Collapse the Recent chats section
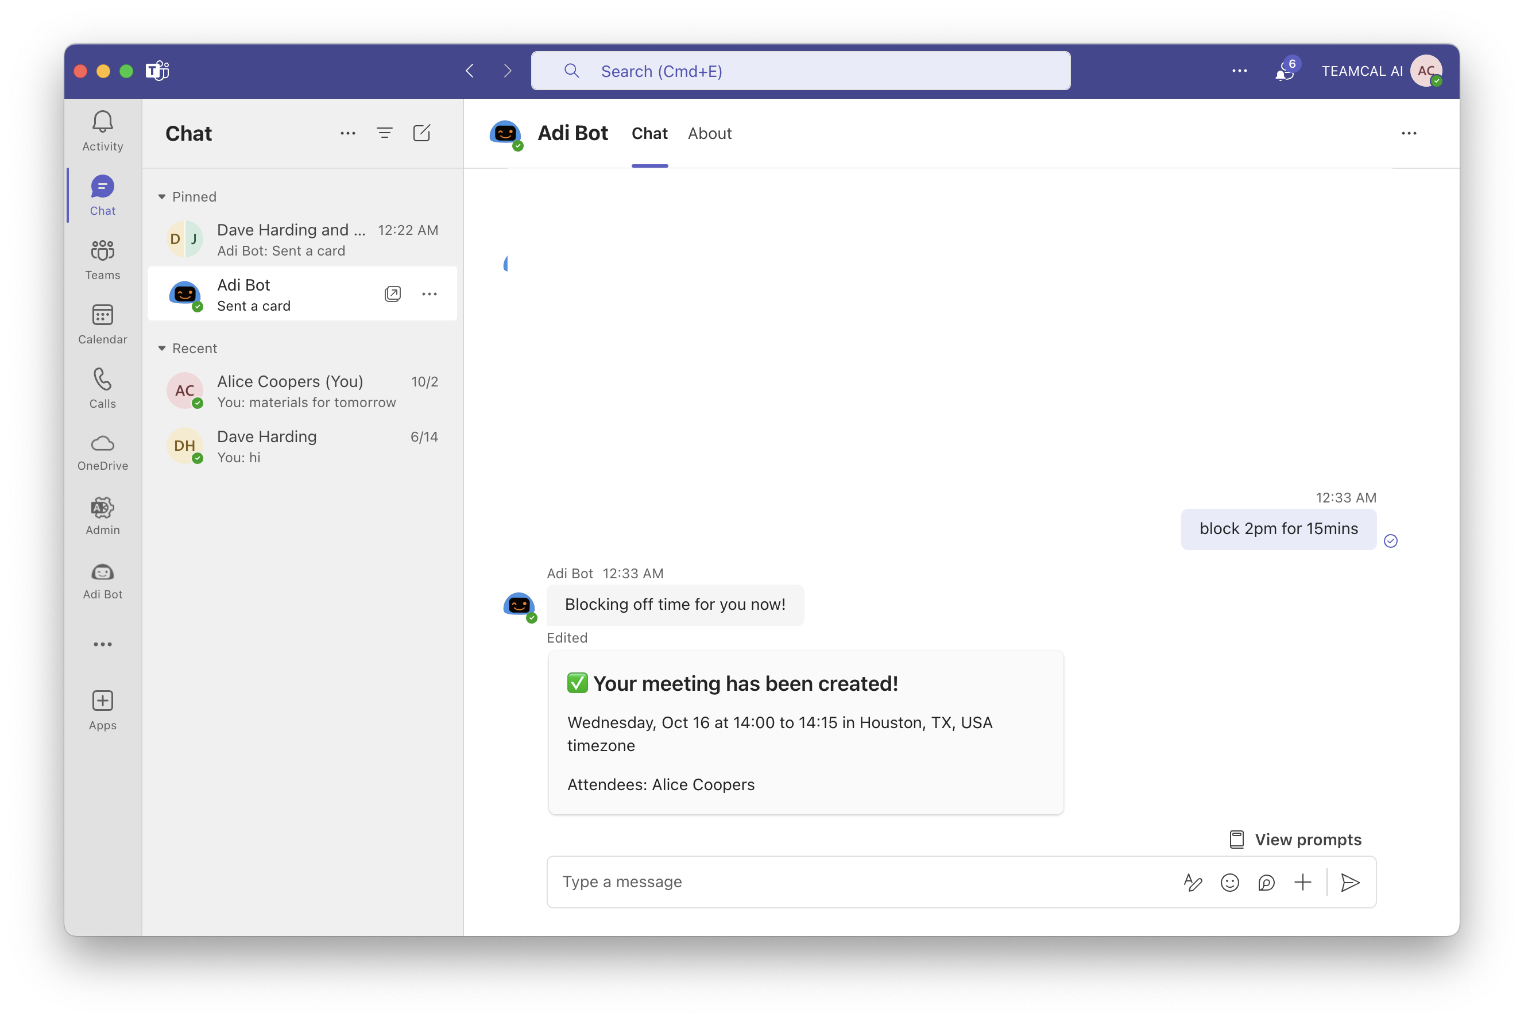The width and height of the screenshot is (1524, 1021). (x=162, y=349)
